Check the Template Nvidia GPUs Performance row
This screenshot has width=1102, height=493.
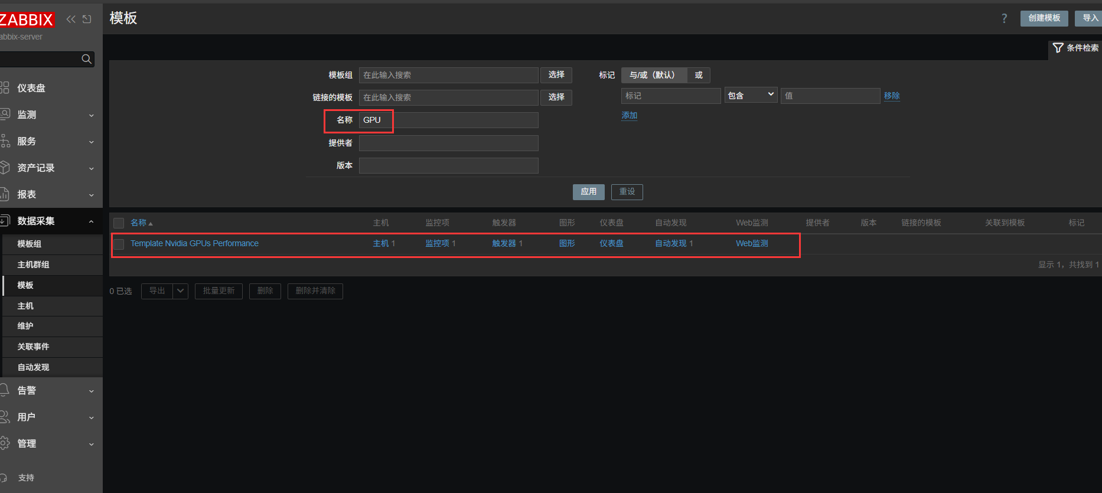119,244
